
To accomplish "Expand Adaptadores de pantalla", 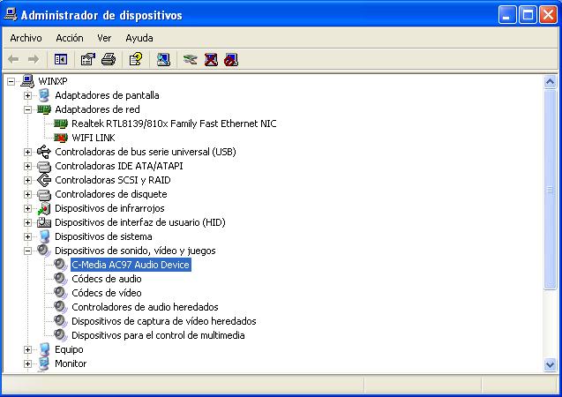I will point(27,95).
